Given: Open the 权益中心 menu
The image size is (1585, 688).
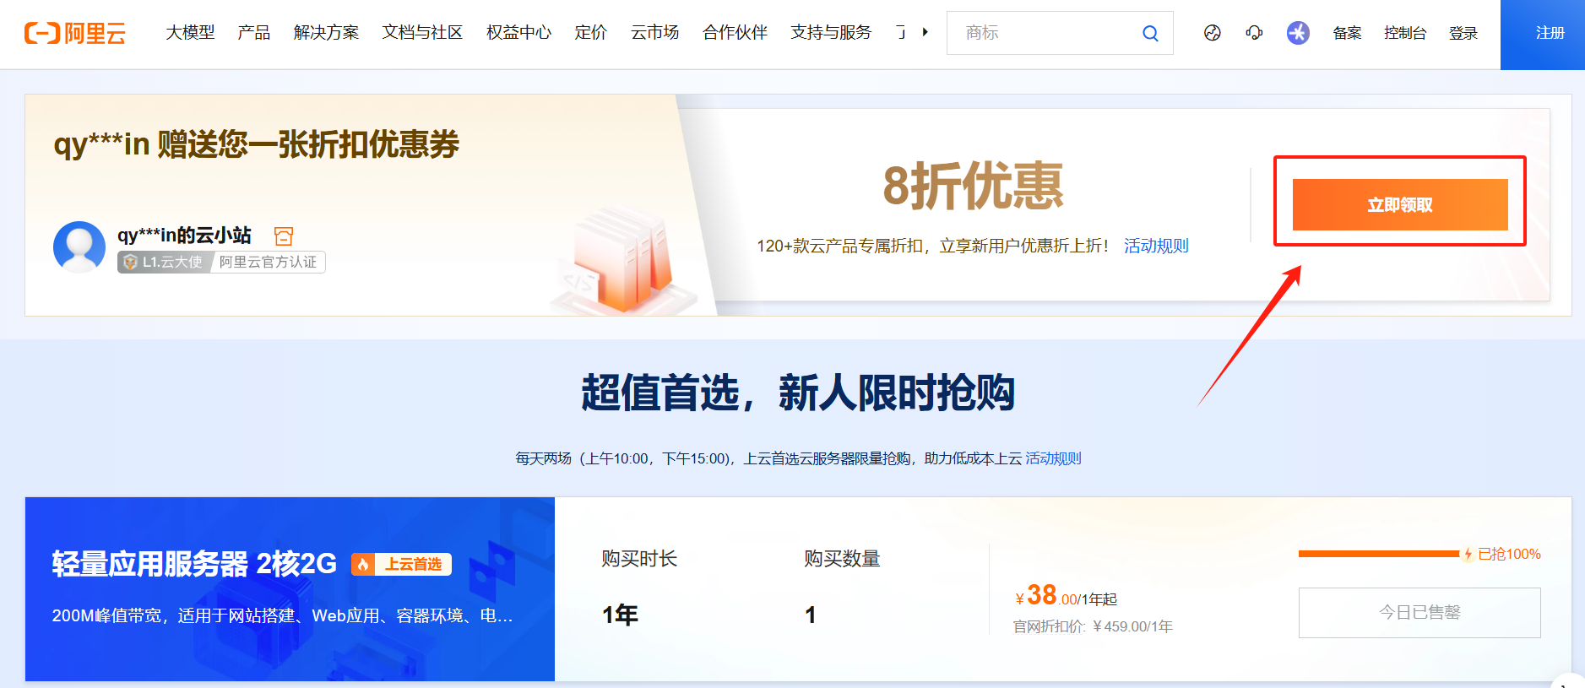Looking at the screenshot, I should pos(518,33).
